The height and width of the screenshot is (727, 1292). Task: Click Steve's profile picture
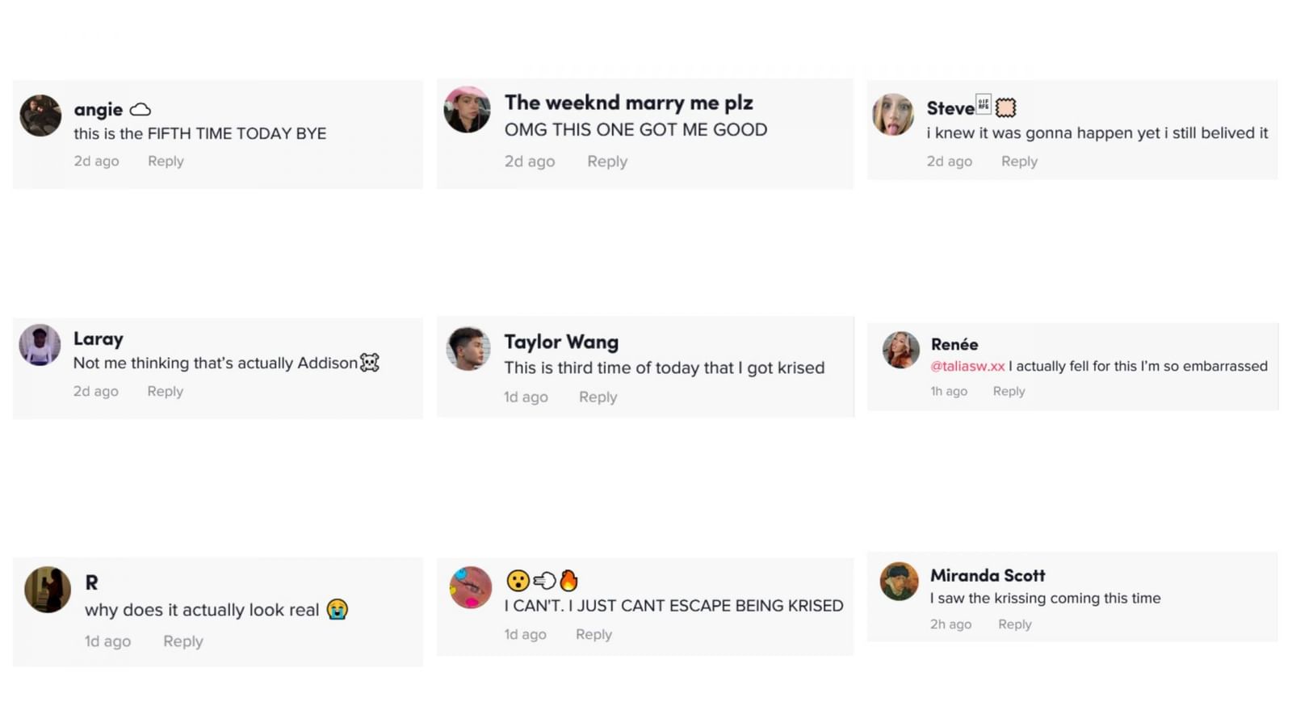(893, 115)
